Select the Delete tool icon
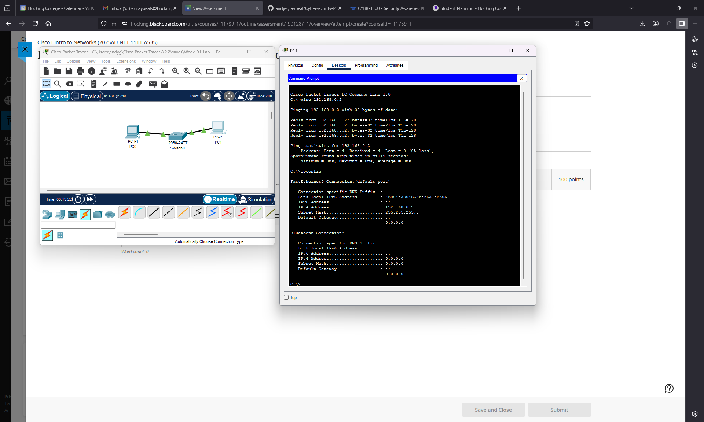The height and width of the screenshot is (422, 704). (x=69, y=84)
